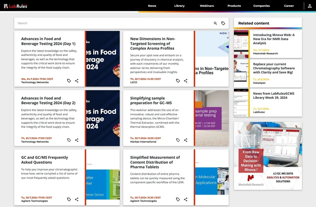
Task: Click 'Mestrelab Research' under Mnova Web article
Action: pyautogui.click(x=266, y=53)
